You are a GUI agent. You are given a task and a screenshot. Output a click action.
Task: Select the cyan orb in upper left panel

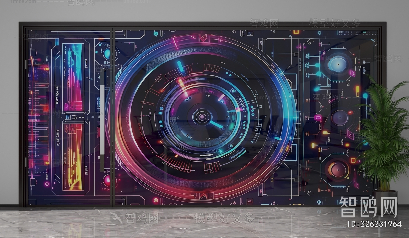(107, 54)
